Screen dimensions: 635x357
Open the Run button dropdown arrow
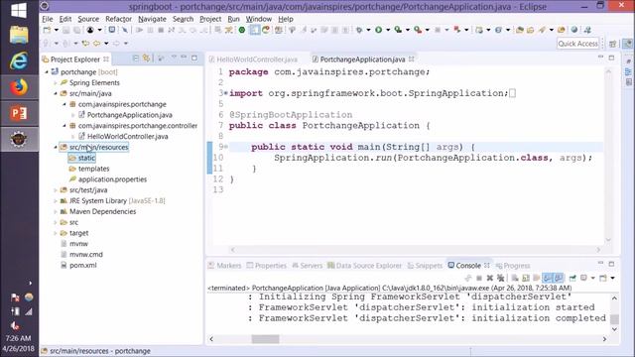[388, 30]
